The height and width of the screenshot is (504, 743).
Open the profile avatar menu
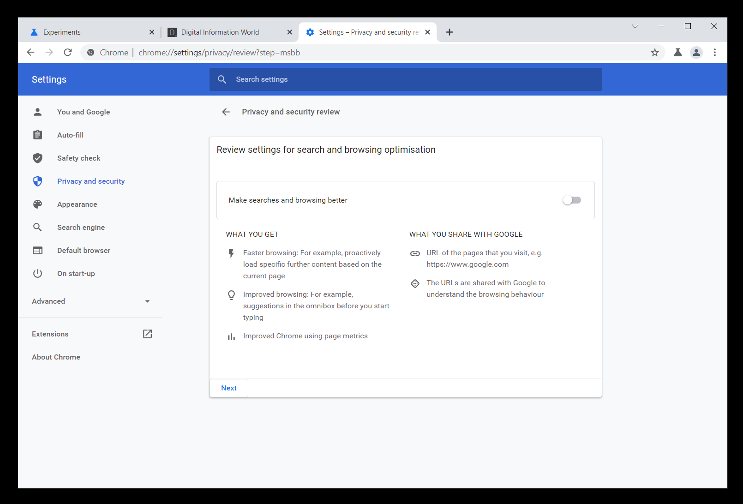pyautogui.click(x=696, y=53)
